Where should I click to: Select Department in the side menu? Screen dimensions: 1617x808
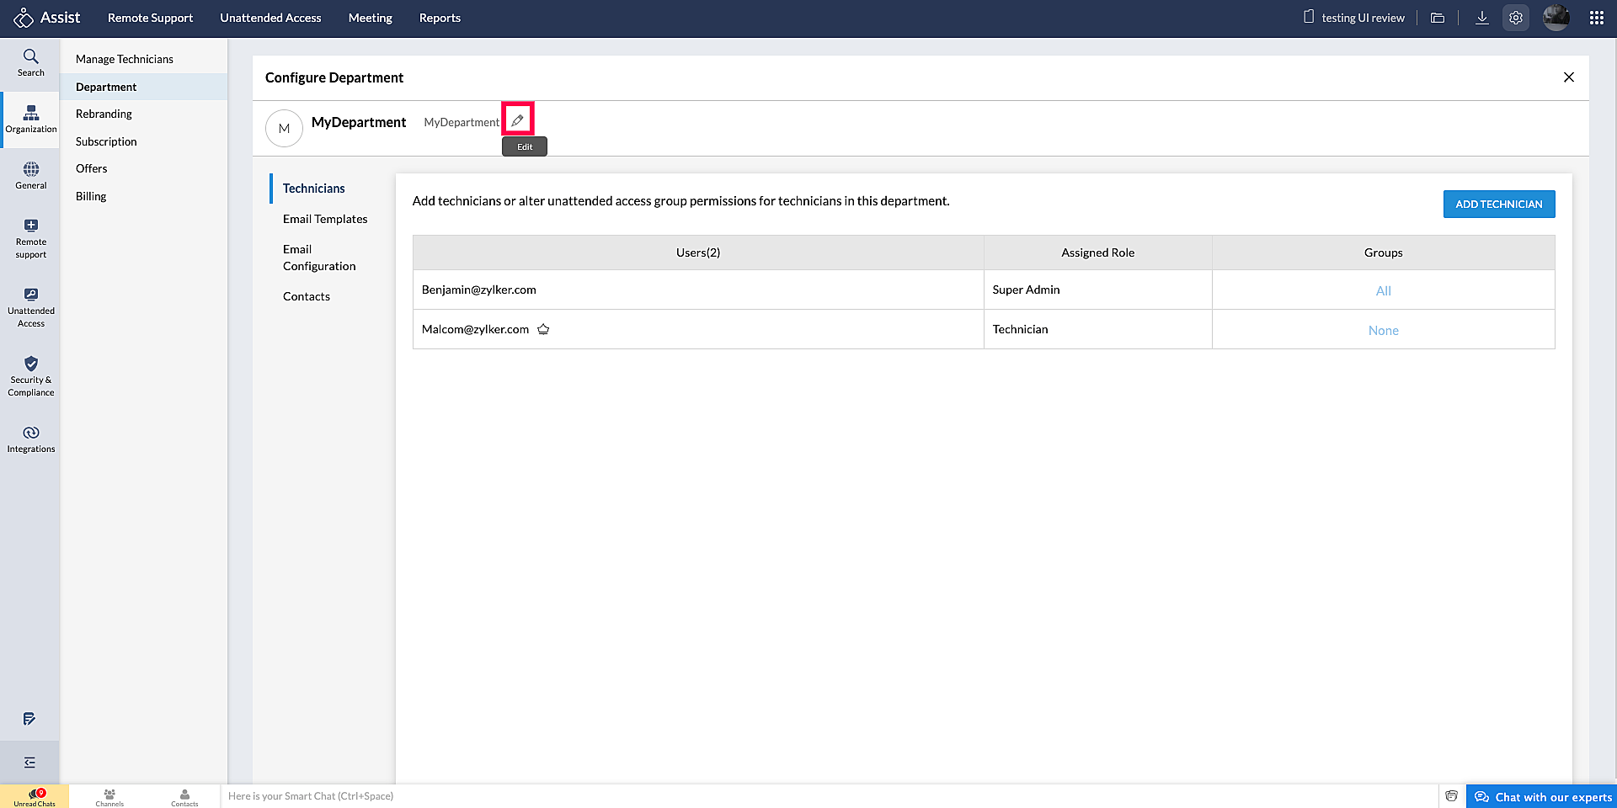click(144, 87)
